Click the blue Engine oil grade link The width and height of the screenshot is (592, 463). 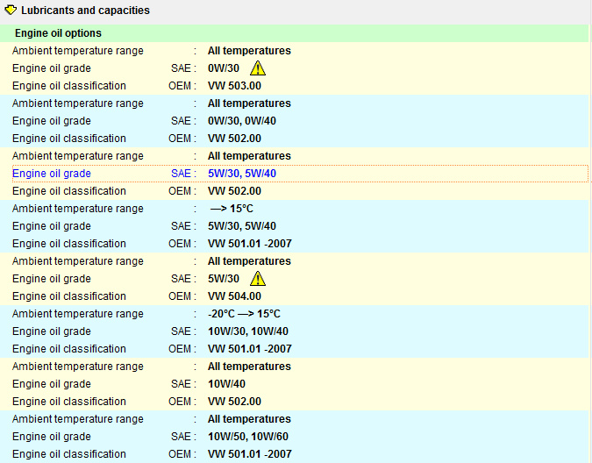(x=52, y=174)
